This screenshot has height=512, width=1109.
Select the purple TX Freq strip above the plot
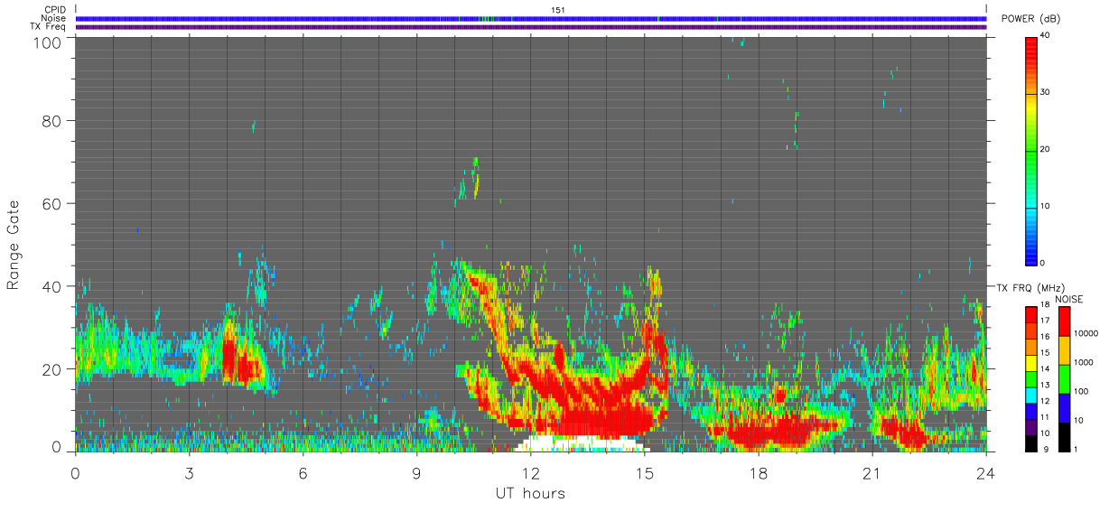click(531, 26)
